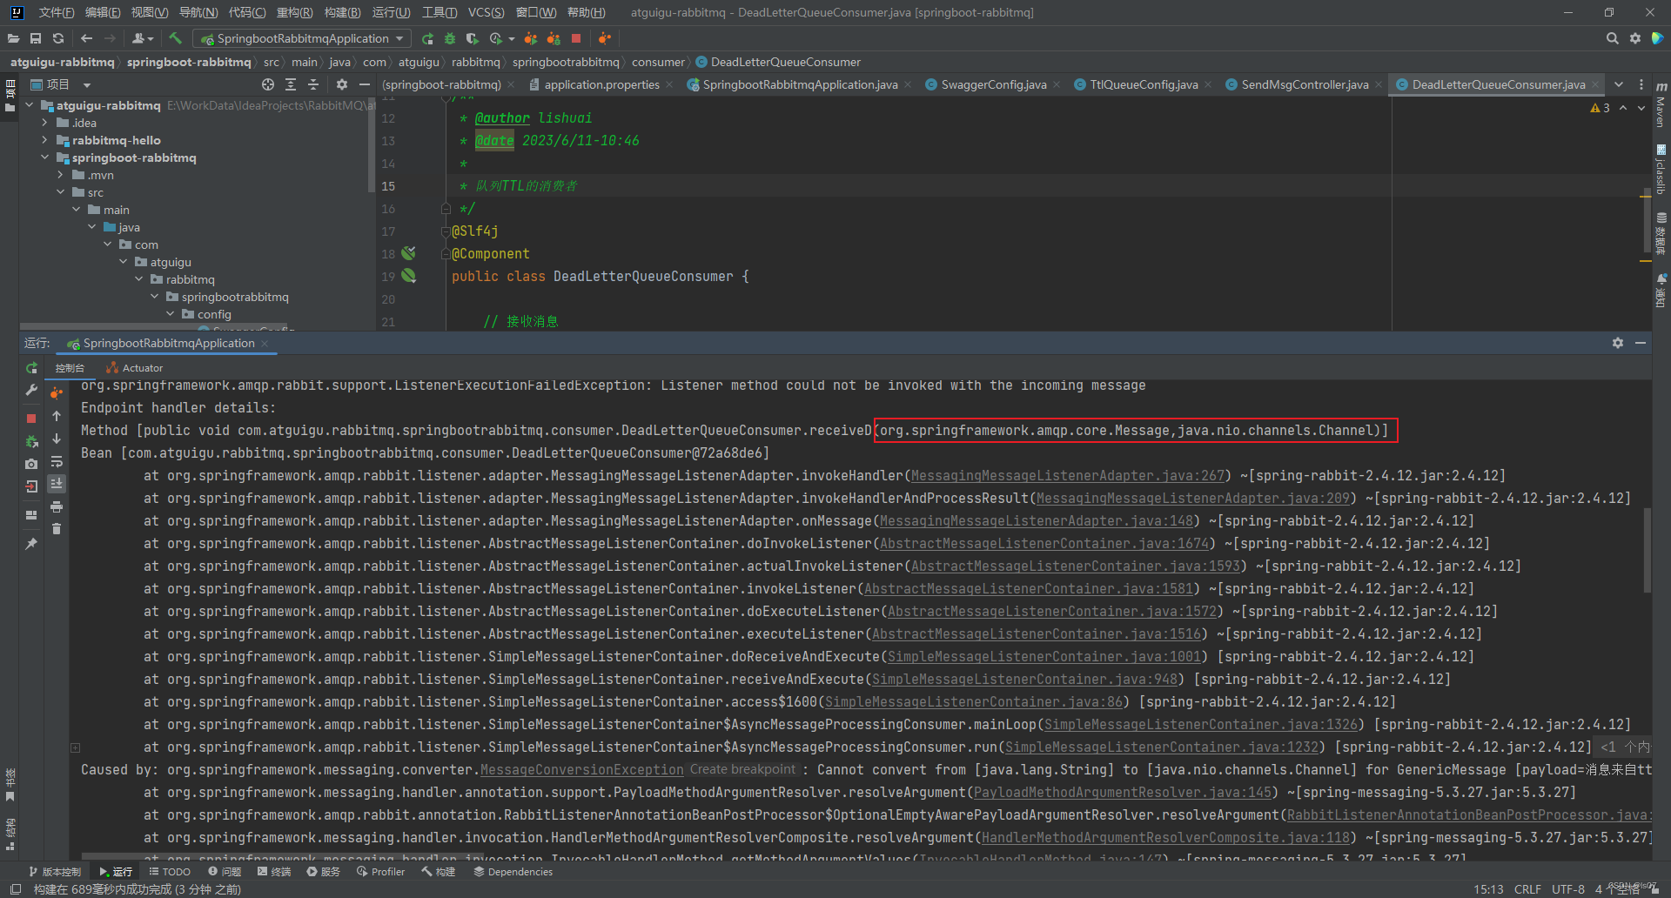This screenshot has height=898, width=1671.
Task: Switch to the TtlQueueConfig.java tab
Action: point(1144,84)
